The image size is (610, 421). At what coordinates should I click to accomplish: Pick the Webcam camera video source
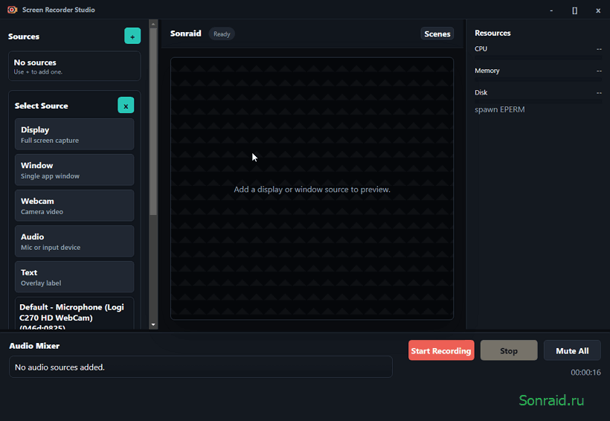click(x=74, y=206)
